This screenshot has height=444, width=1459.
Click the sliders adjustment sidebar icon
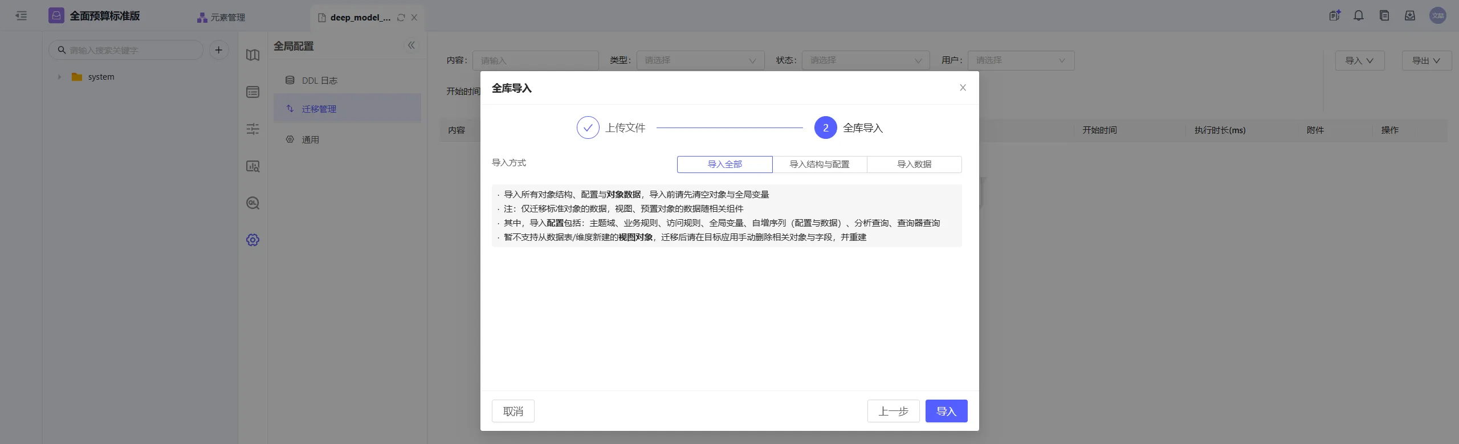coord(252,129)
